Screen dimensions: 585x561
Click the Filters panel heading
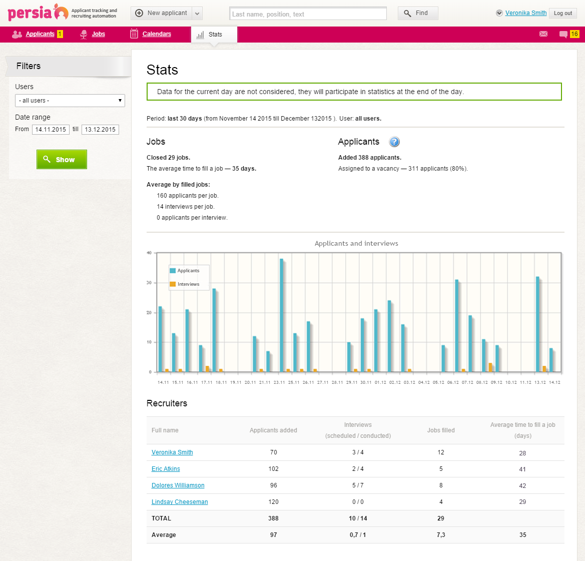point(29,66)
